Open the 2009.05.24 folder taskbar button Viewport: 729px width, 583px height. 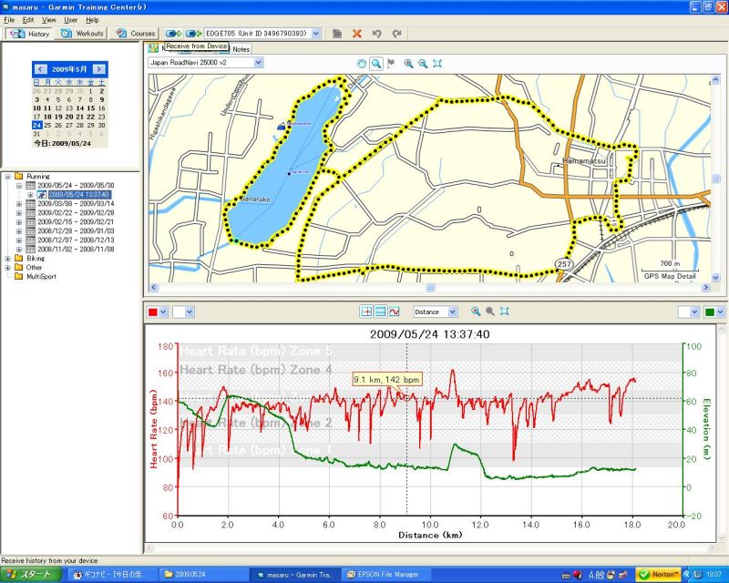click(204, 575)
